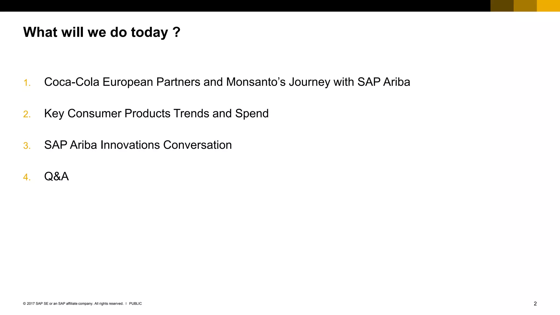Select agenda item Coca-Cola European Partners and Monsanto's Journey
Image resolution: width=560 pixels, height=315 pixels.
click(x=227, y=82)
